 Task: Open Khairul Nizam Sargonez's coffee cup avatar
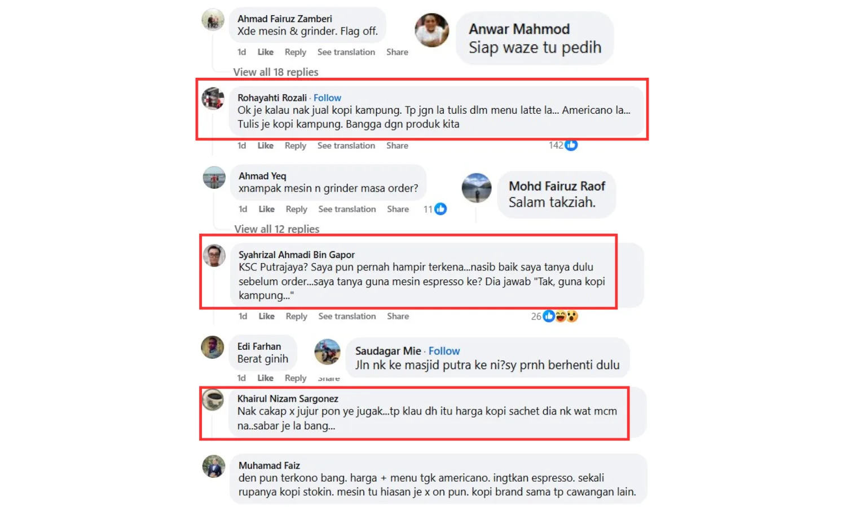(213, 400)
